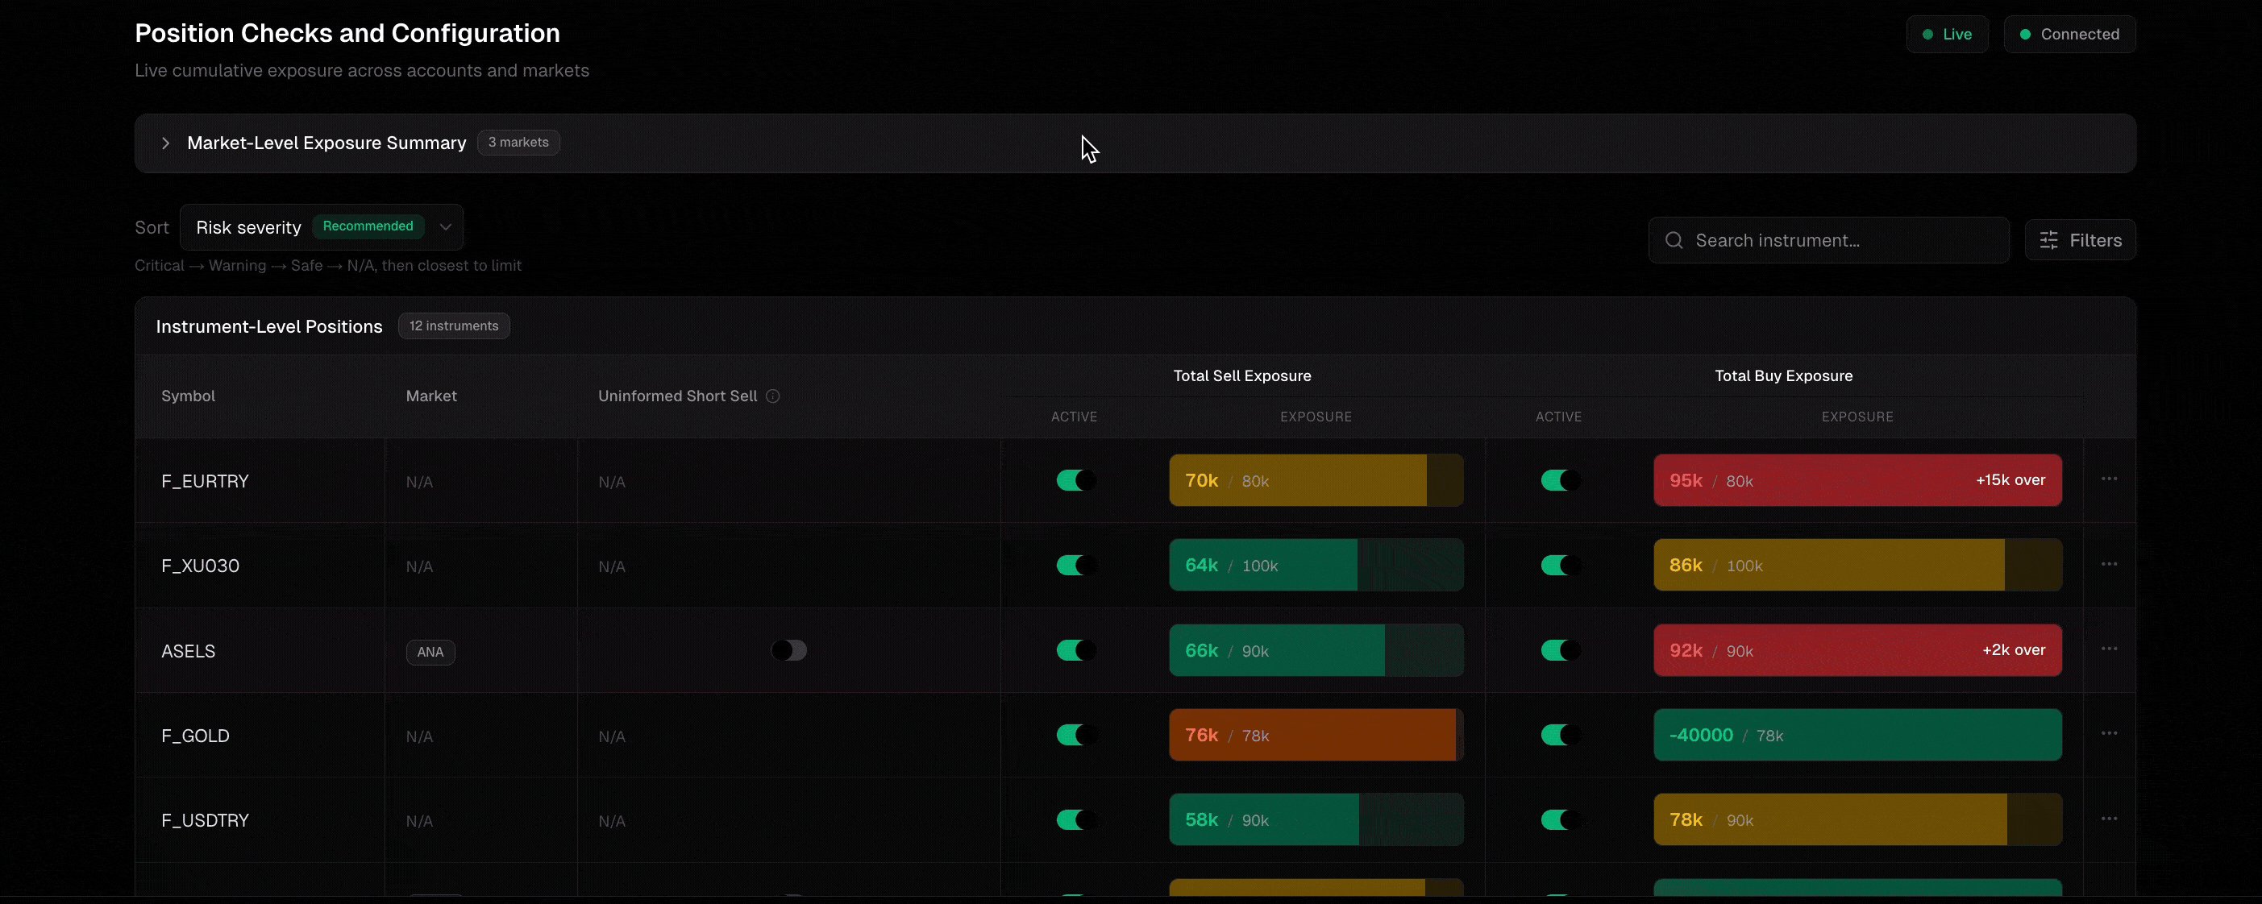Toggle F_USDTRY sell exposure active switch
Viewport: 2262px width, 904px height.
[1075, 819]
